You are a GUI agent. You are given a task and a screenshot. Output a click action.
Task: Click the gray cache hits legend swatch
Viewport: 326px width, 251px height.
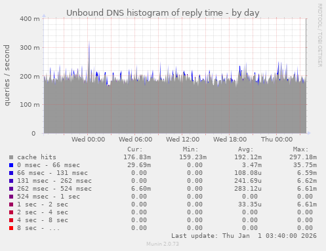pyautogui.click(x=11, y=157)
